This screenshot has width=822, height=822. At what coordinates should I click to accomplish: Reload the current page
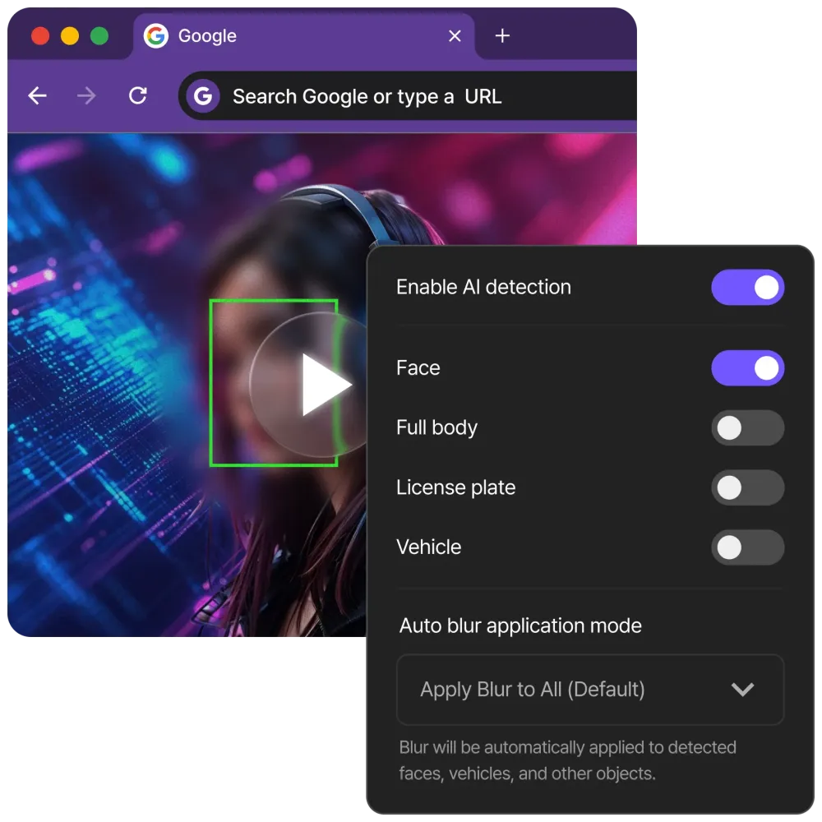[138, 96]
